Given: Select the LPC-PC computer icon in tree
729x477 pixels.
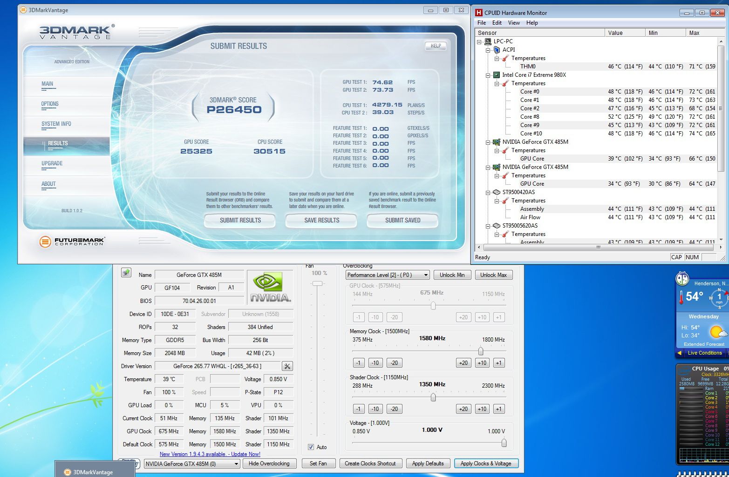Looking at the screenshot, I should pyautogui.click(x=488, y=41).
